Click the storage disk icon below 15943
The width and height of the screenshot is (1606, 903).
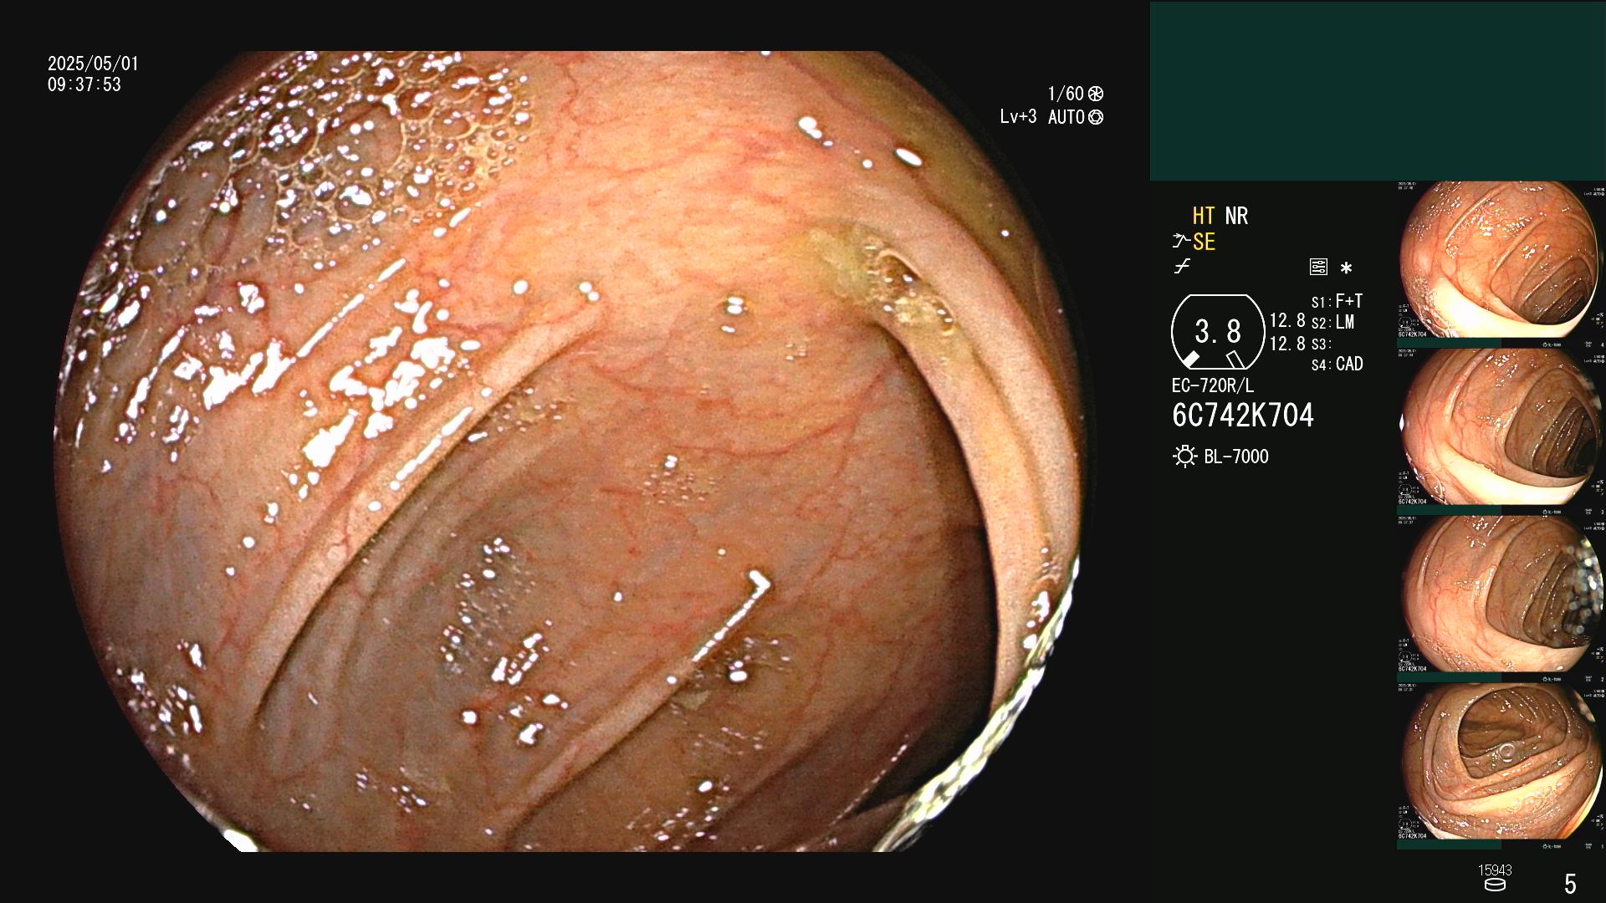[x=1495, y=885]
